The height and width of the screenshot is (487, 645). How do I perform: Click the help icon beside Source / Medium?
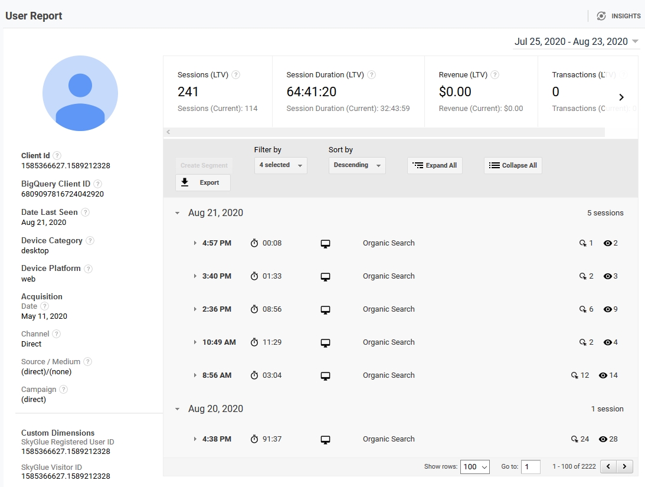[87, 361]
